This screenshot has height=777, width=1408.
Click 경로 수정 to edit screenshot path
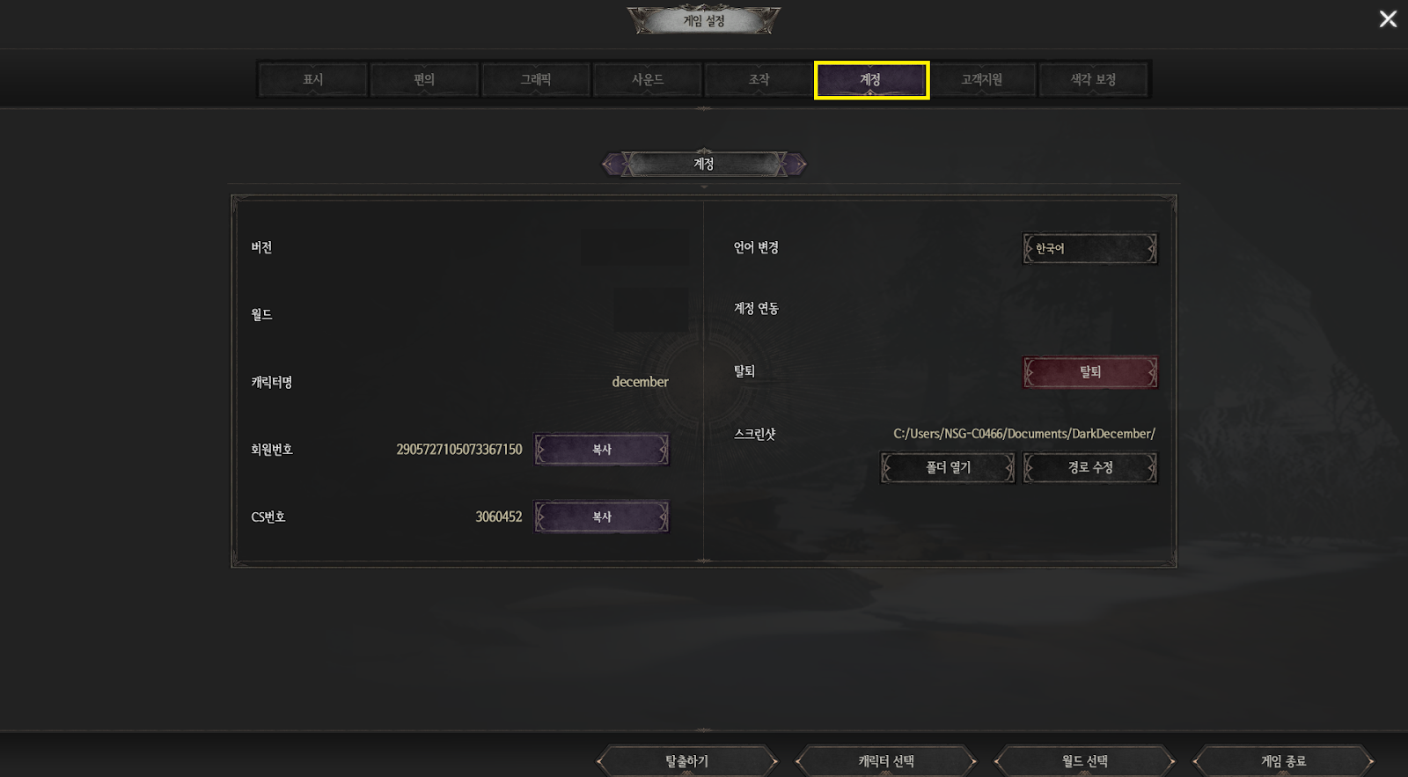tap(1089, 467)
